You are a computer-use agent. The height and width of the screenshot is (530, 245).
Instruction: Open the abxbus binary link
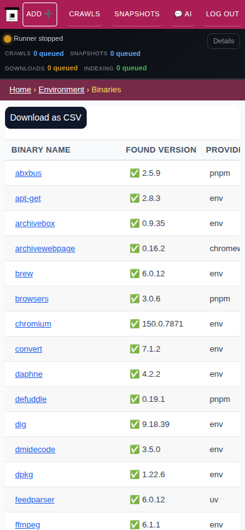[x=28, y=173]
